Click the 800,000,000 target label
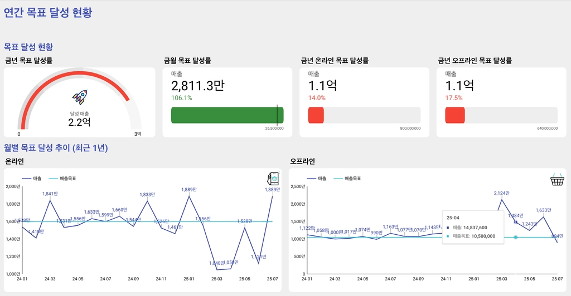 point(410,128)
